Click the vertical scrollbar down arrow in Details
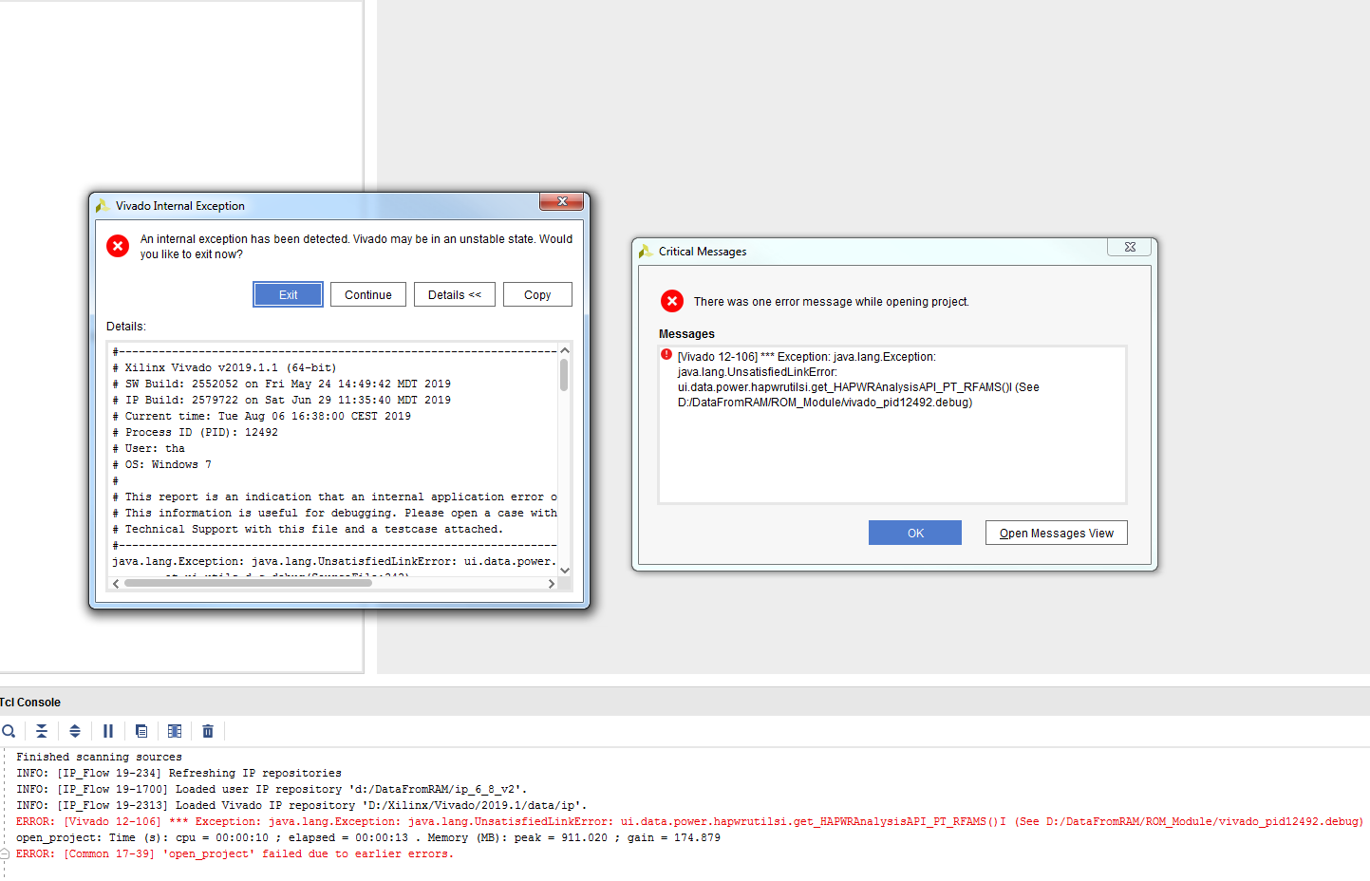1370x881 pixels. point(565,570)
